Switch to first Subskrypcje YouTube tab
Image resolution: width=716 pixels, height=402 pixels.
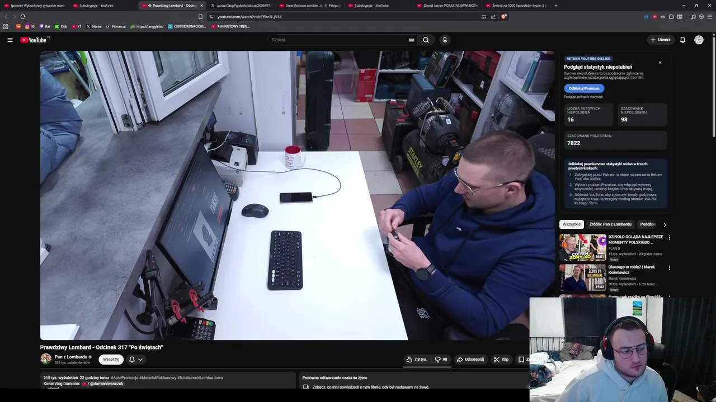(103, 6)
